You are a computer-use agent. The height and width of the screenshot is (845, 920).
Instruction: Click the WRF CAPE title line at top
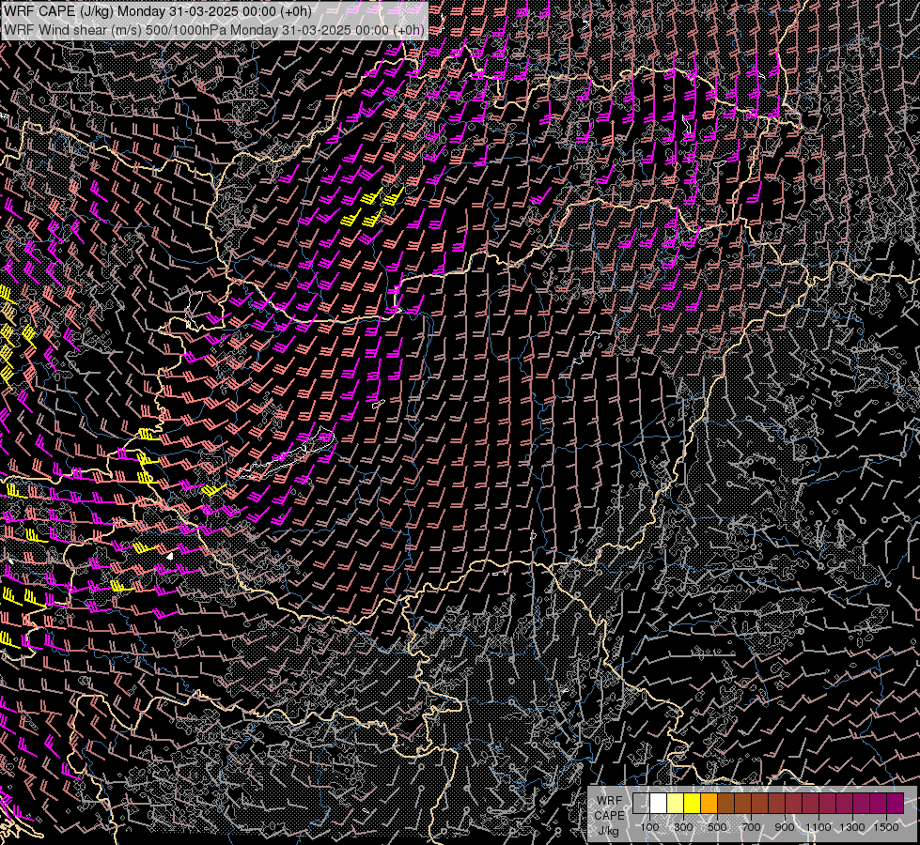[x=157, y=10]
